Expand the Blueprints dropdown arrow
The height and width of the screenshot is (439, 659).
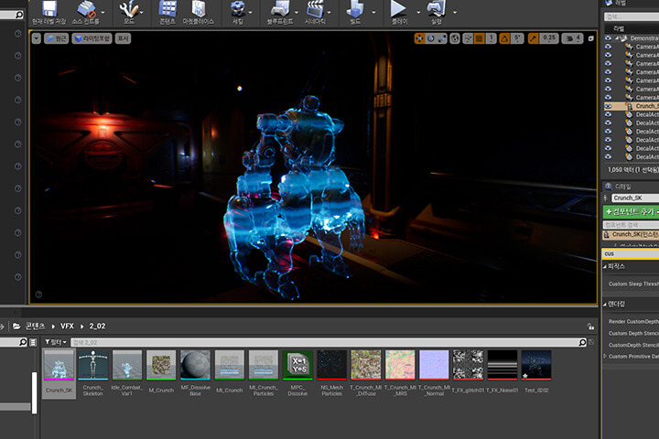coord(297,12)
